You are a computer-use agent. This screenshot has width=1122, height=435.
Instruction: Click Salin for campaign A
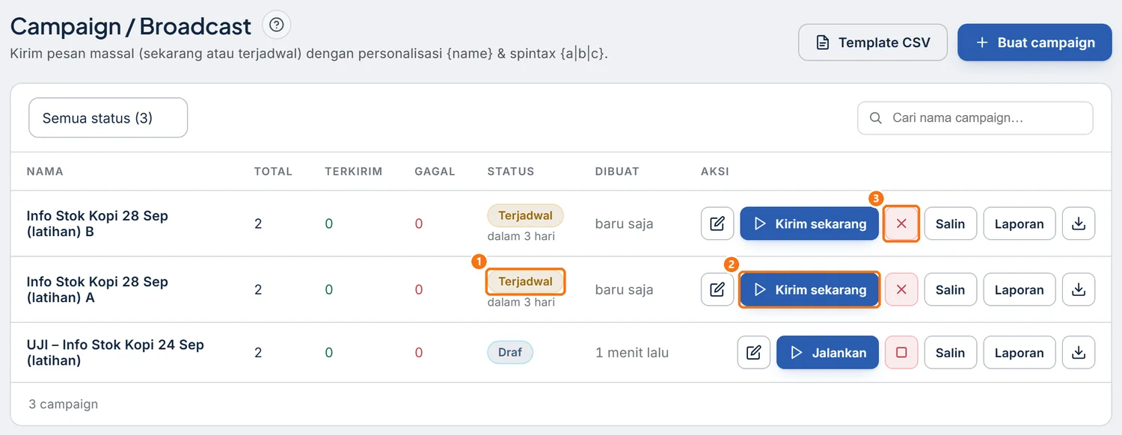pyautogui.click(x=951, y=289)
